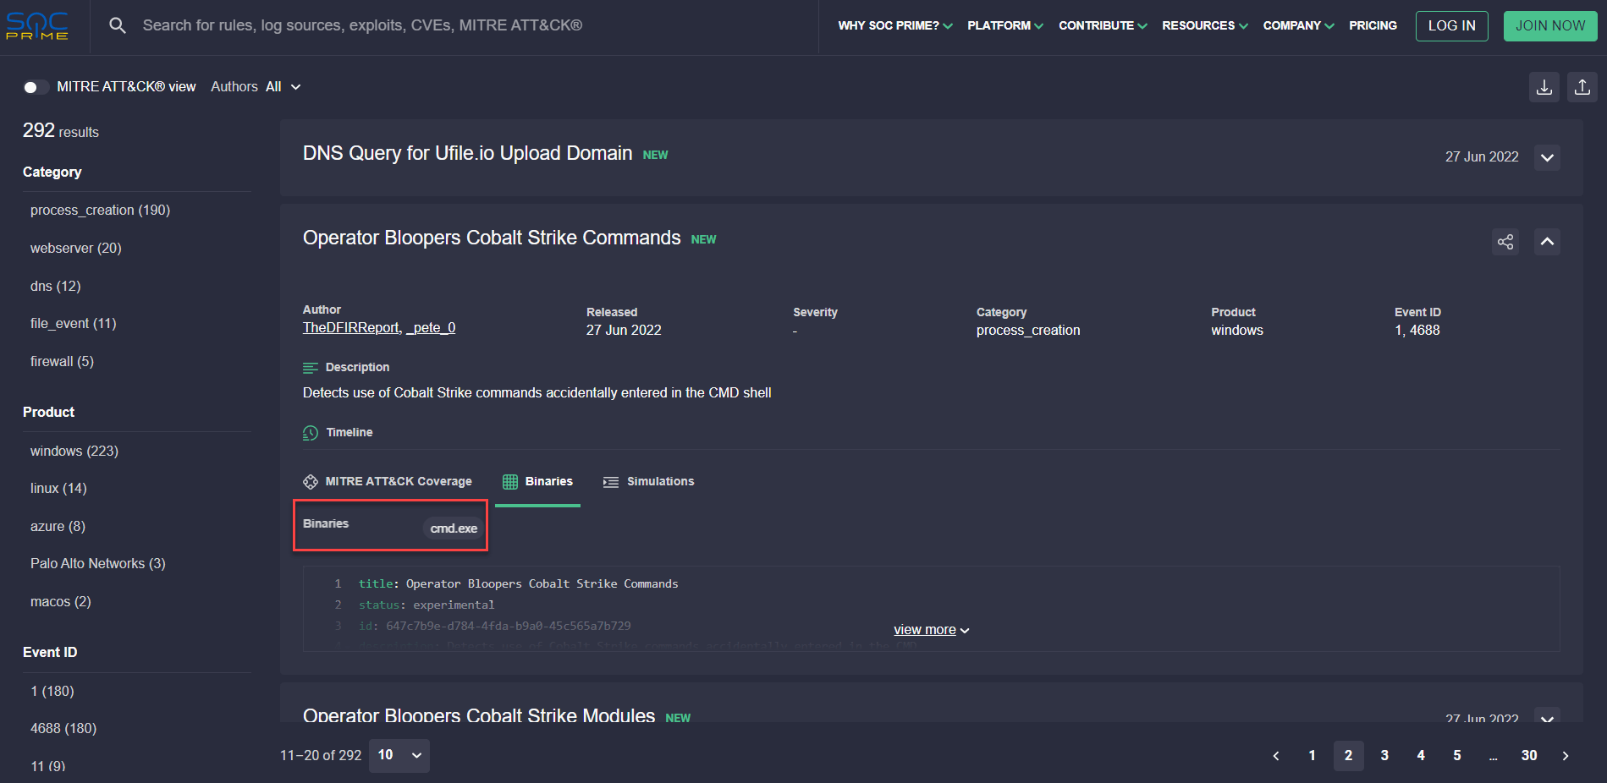The width and height of the screenshot is (1607, 783).
Task: Click the search magnifier icon
Action: coord(118,25)
